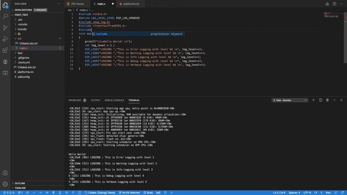Open the PlatformIO alien-head icon
This screenshot has width=347, height=195.
pos(5,61)
